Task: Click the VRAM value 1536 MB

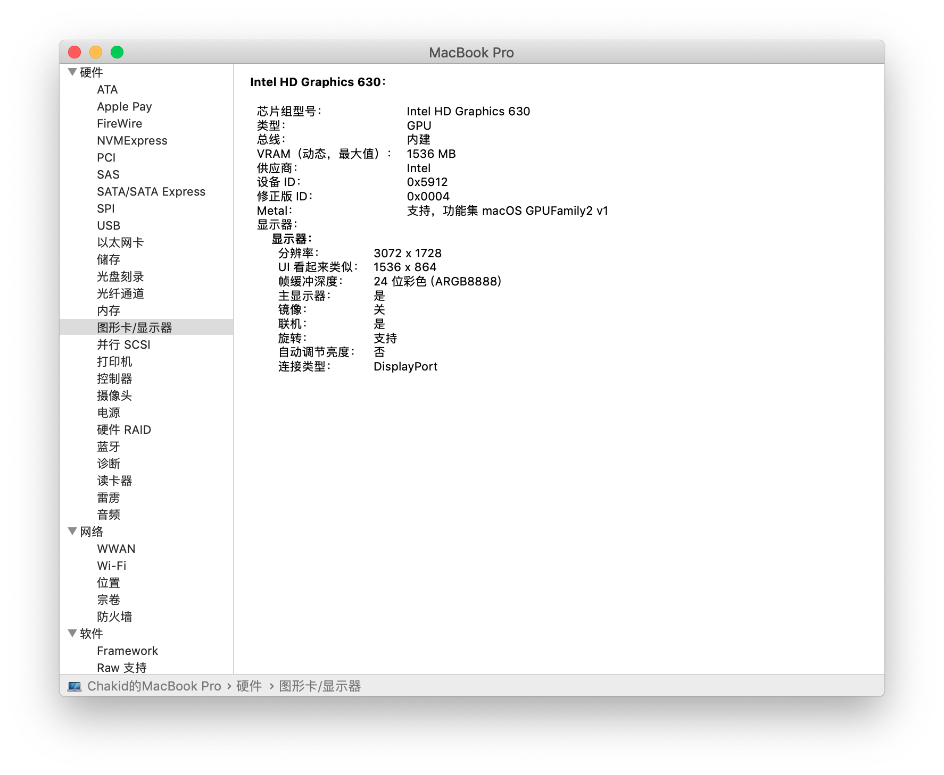Action: coord(431,154)
